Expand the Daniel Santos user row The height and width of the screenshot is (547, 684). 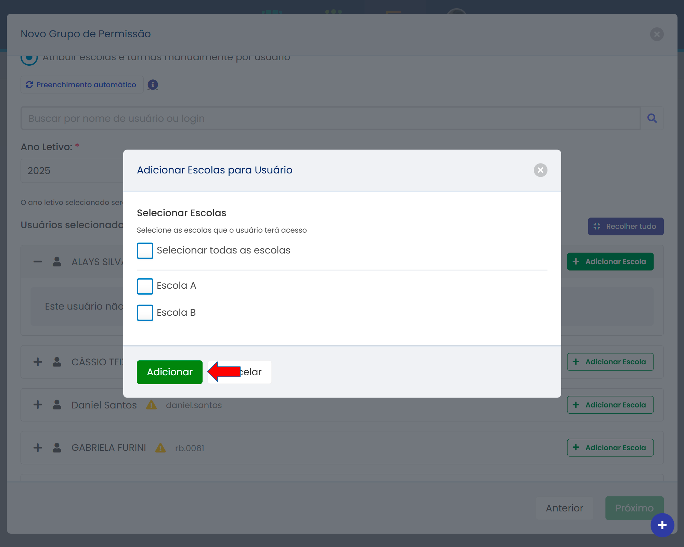pyautogui.click(x=38, y=405)
